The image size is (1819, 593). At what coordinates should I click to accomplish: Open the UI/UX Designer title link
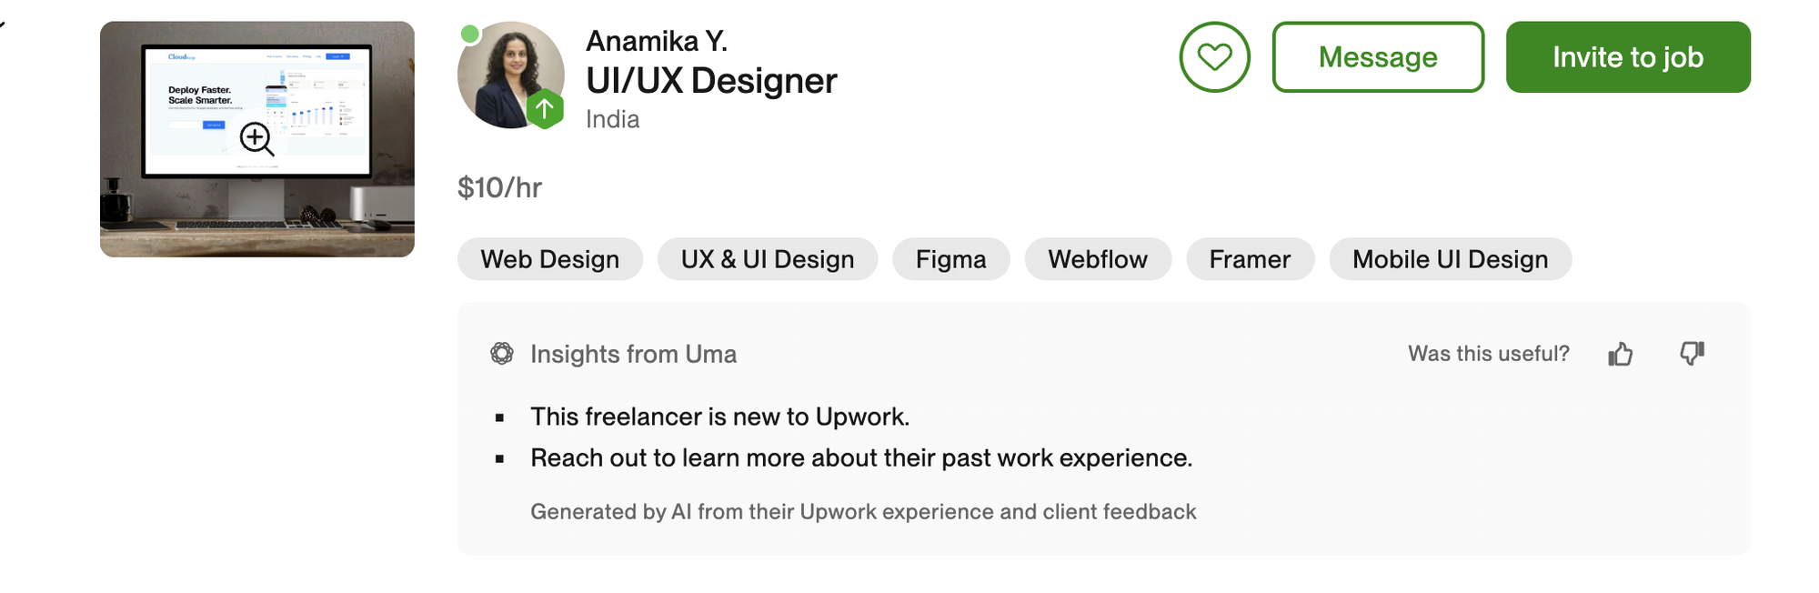(x=711, y=81)
